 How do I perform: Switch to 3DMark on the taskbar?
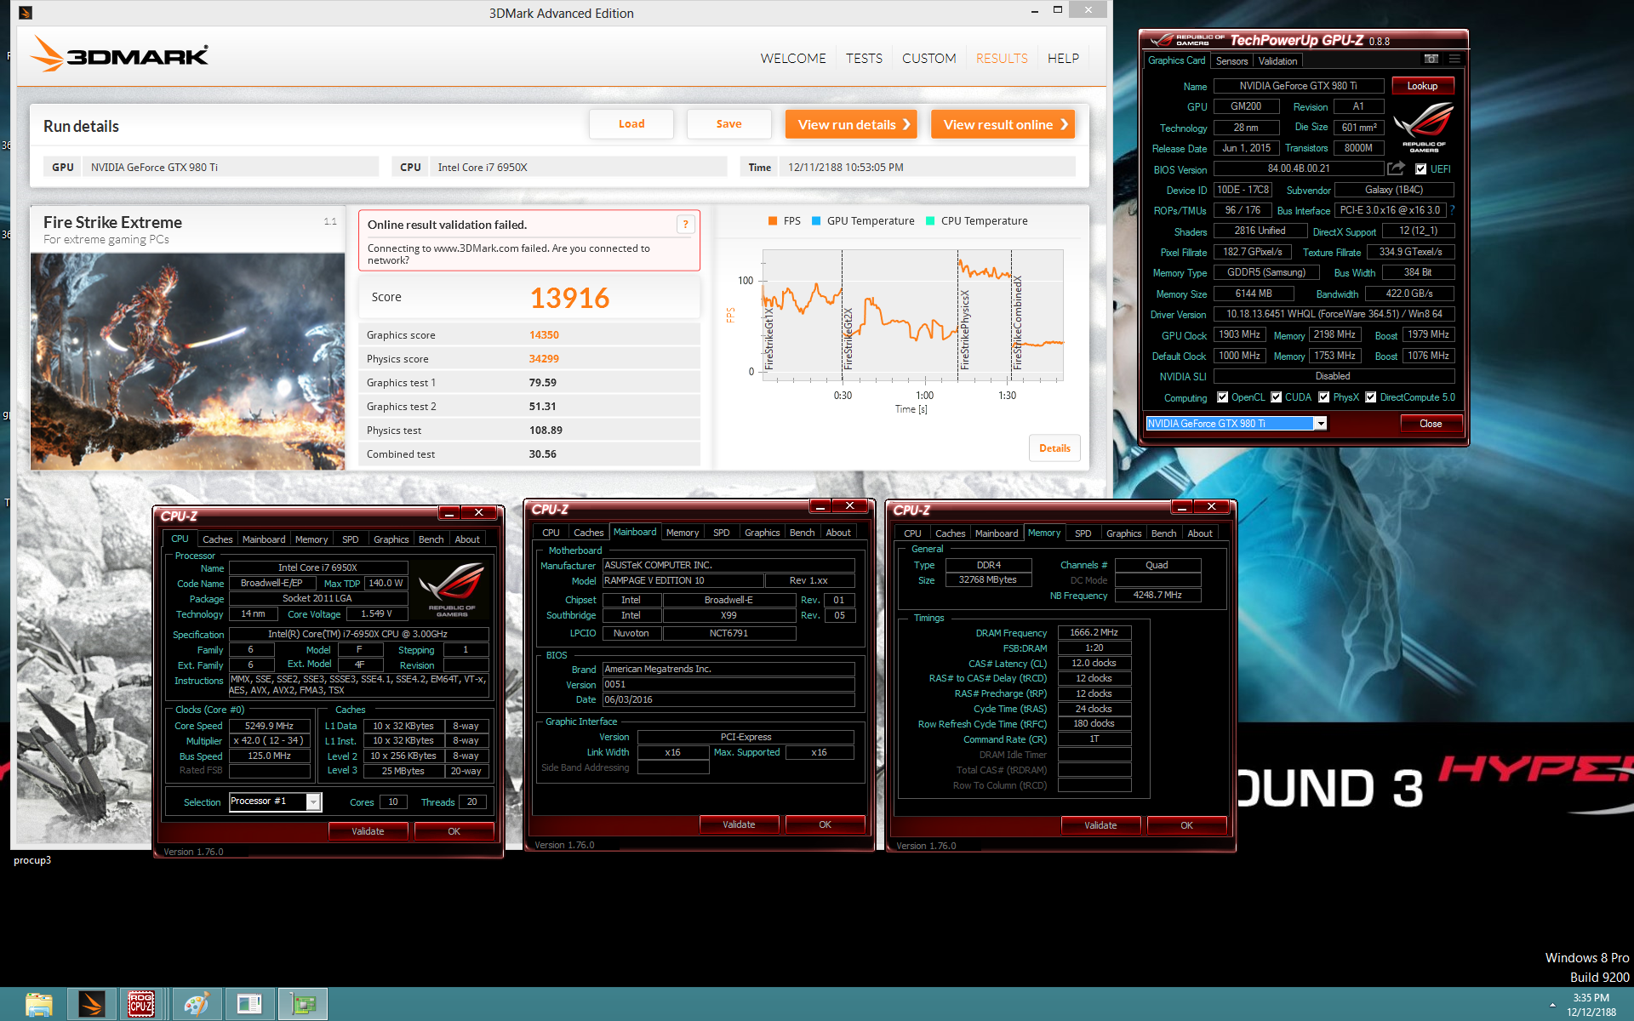click(x=91, y=1004)
